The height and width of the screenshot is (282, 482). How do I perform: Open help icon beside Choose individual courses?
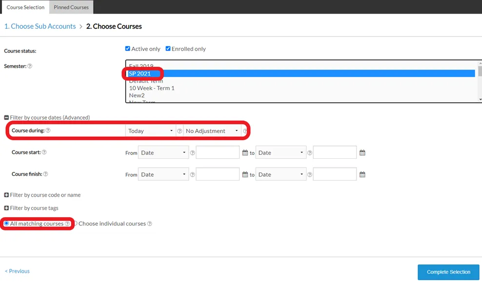pyautogui.click(x=150, y=224)
